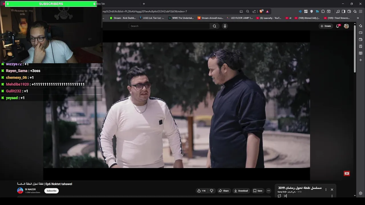Click the Leo AI icon in the sidebar
Viewport: 365px width, 205px height.
tap(361, 26)
